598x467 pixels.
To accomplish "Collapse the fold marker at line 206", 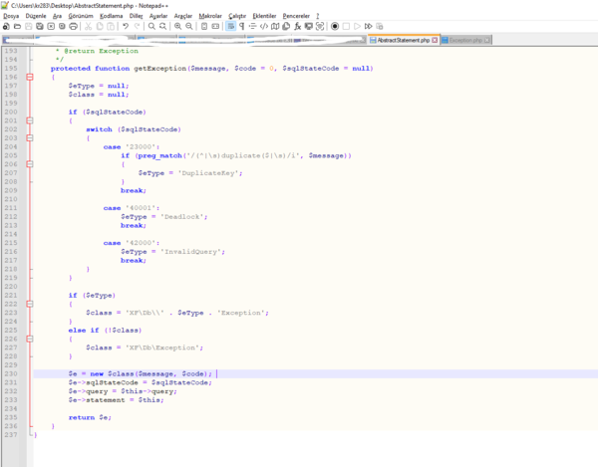I will click(30, 164).
